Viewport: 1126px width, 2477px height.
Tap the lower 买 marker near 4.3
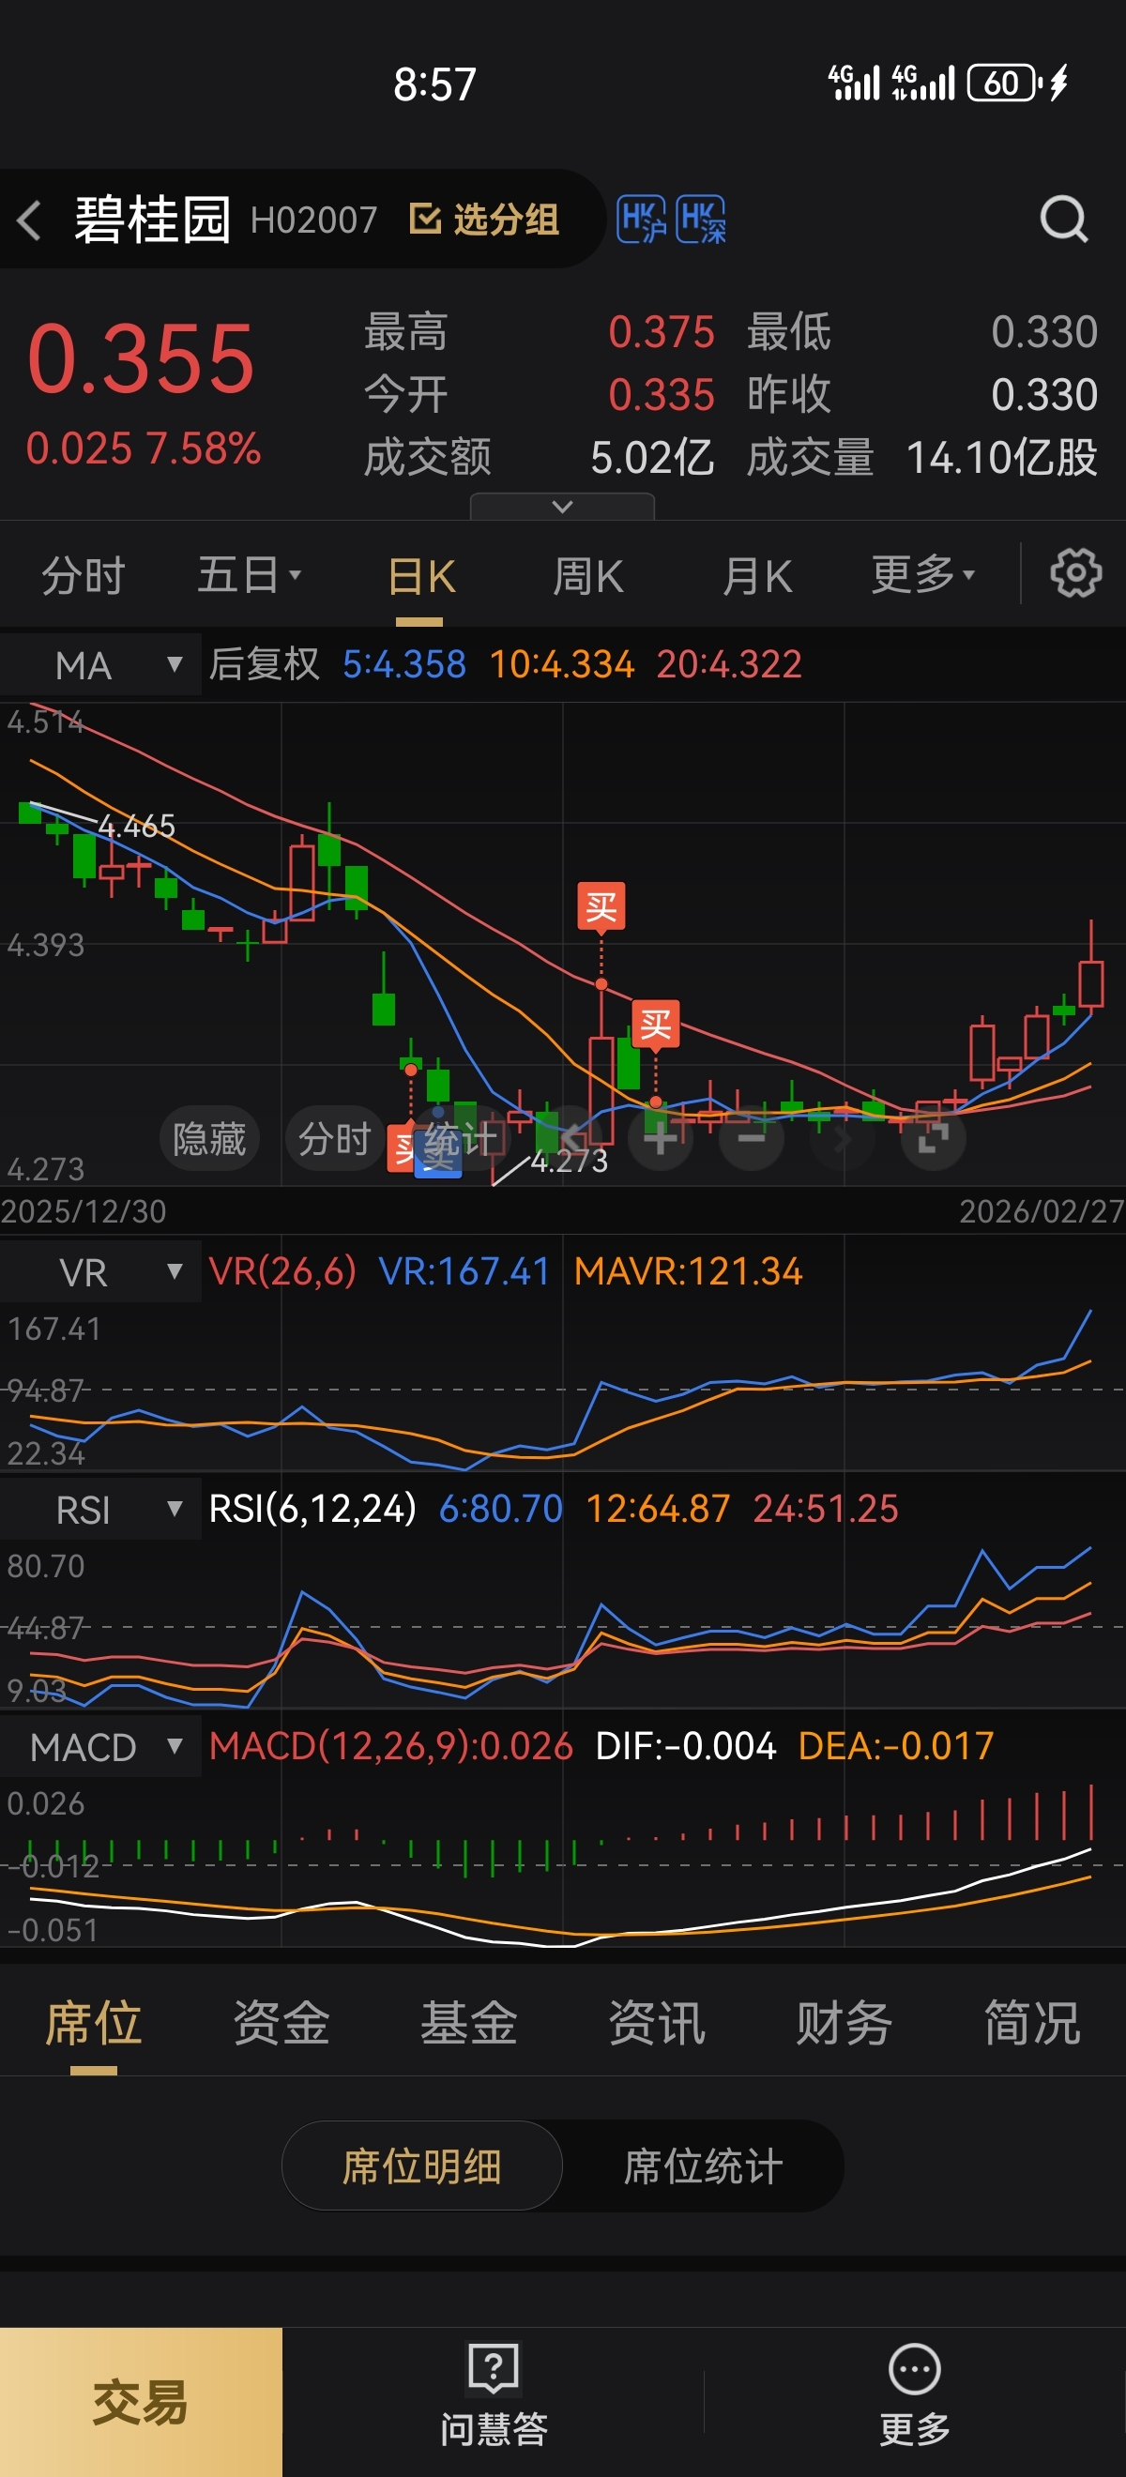click(x=656, y=1024)
